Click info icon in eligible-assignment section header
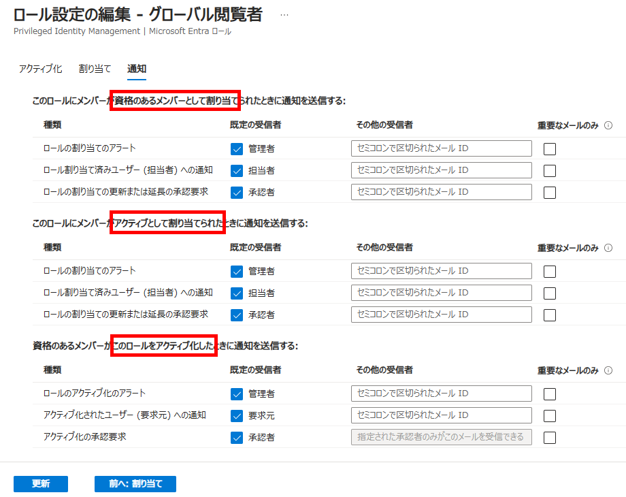Screen dimensions: 626x497 tap(608, 125)
